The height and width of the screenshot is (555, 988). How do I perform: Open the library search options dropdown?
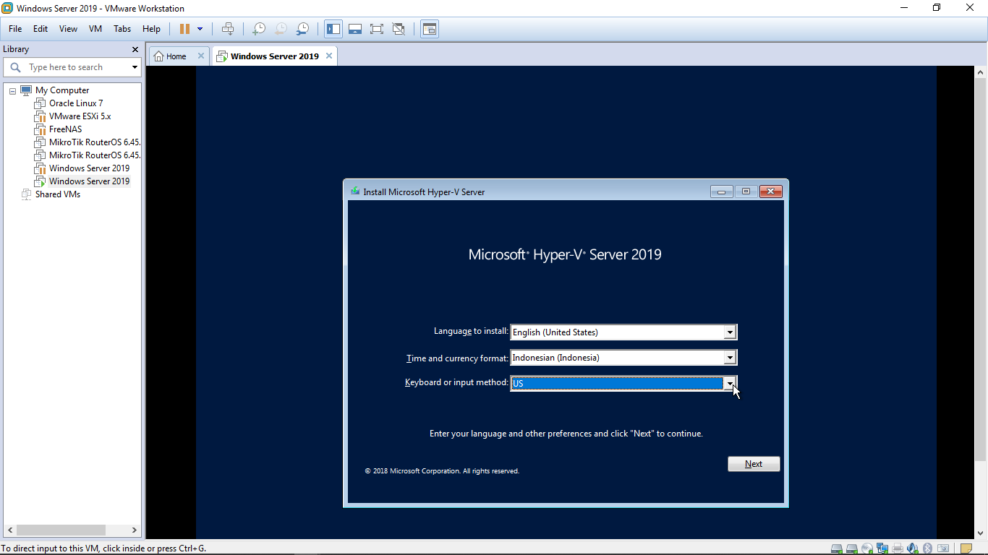point(135,67)
